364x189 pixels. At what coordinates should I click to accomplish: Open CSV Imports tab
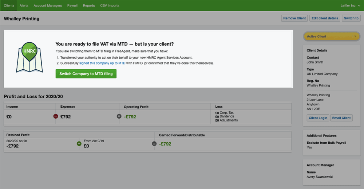point(110,5)
